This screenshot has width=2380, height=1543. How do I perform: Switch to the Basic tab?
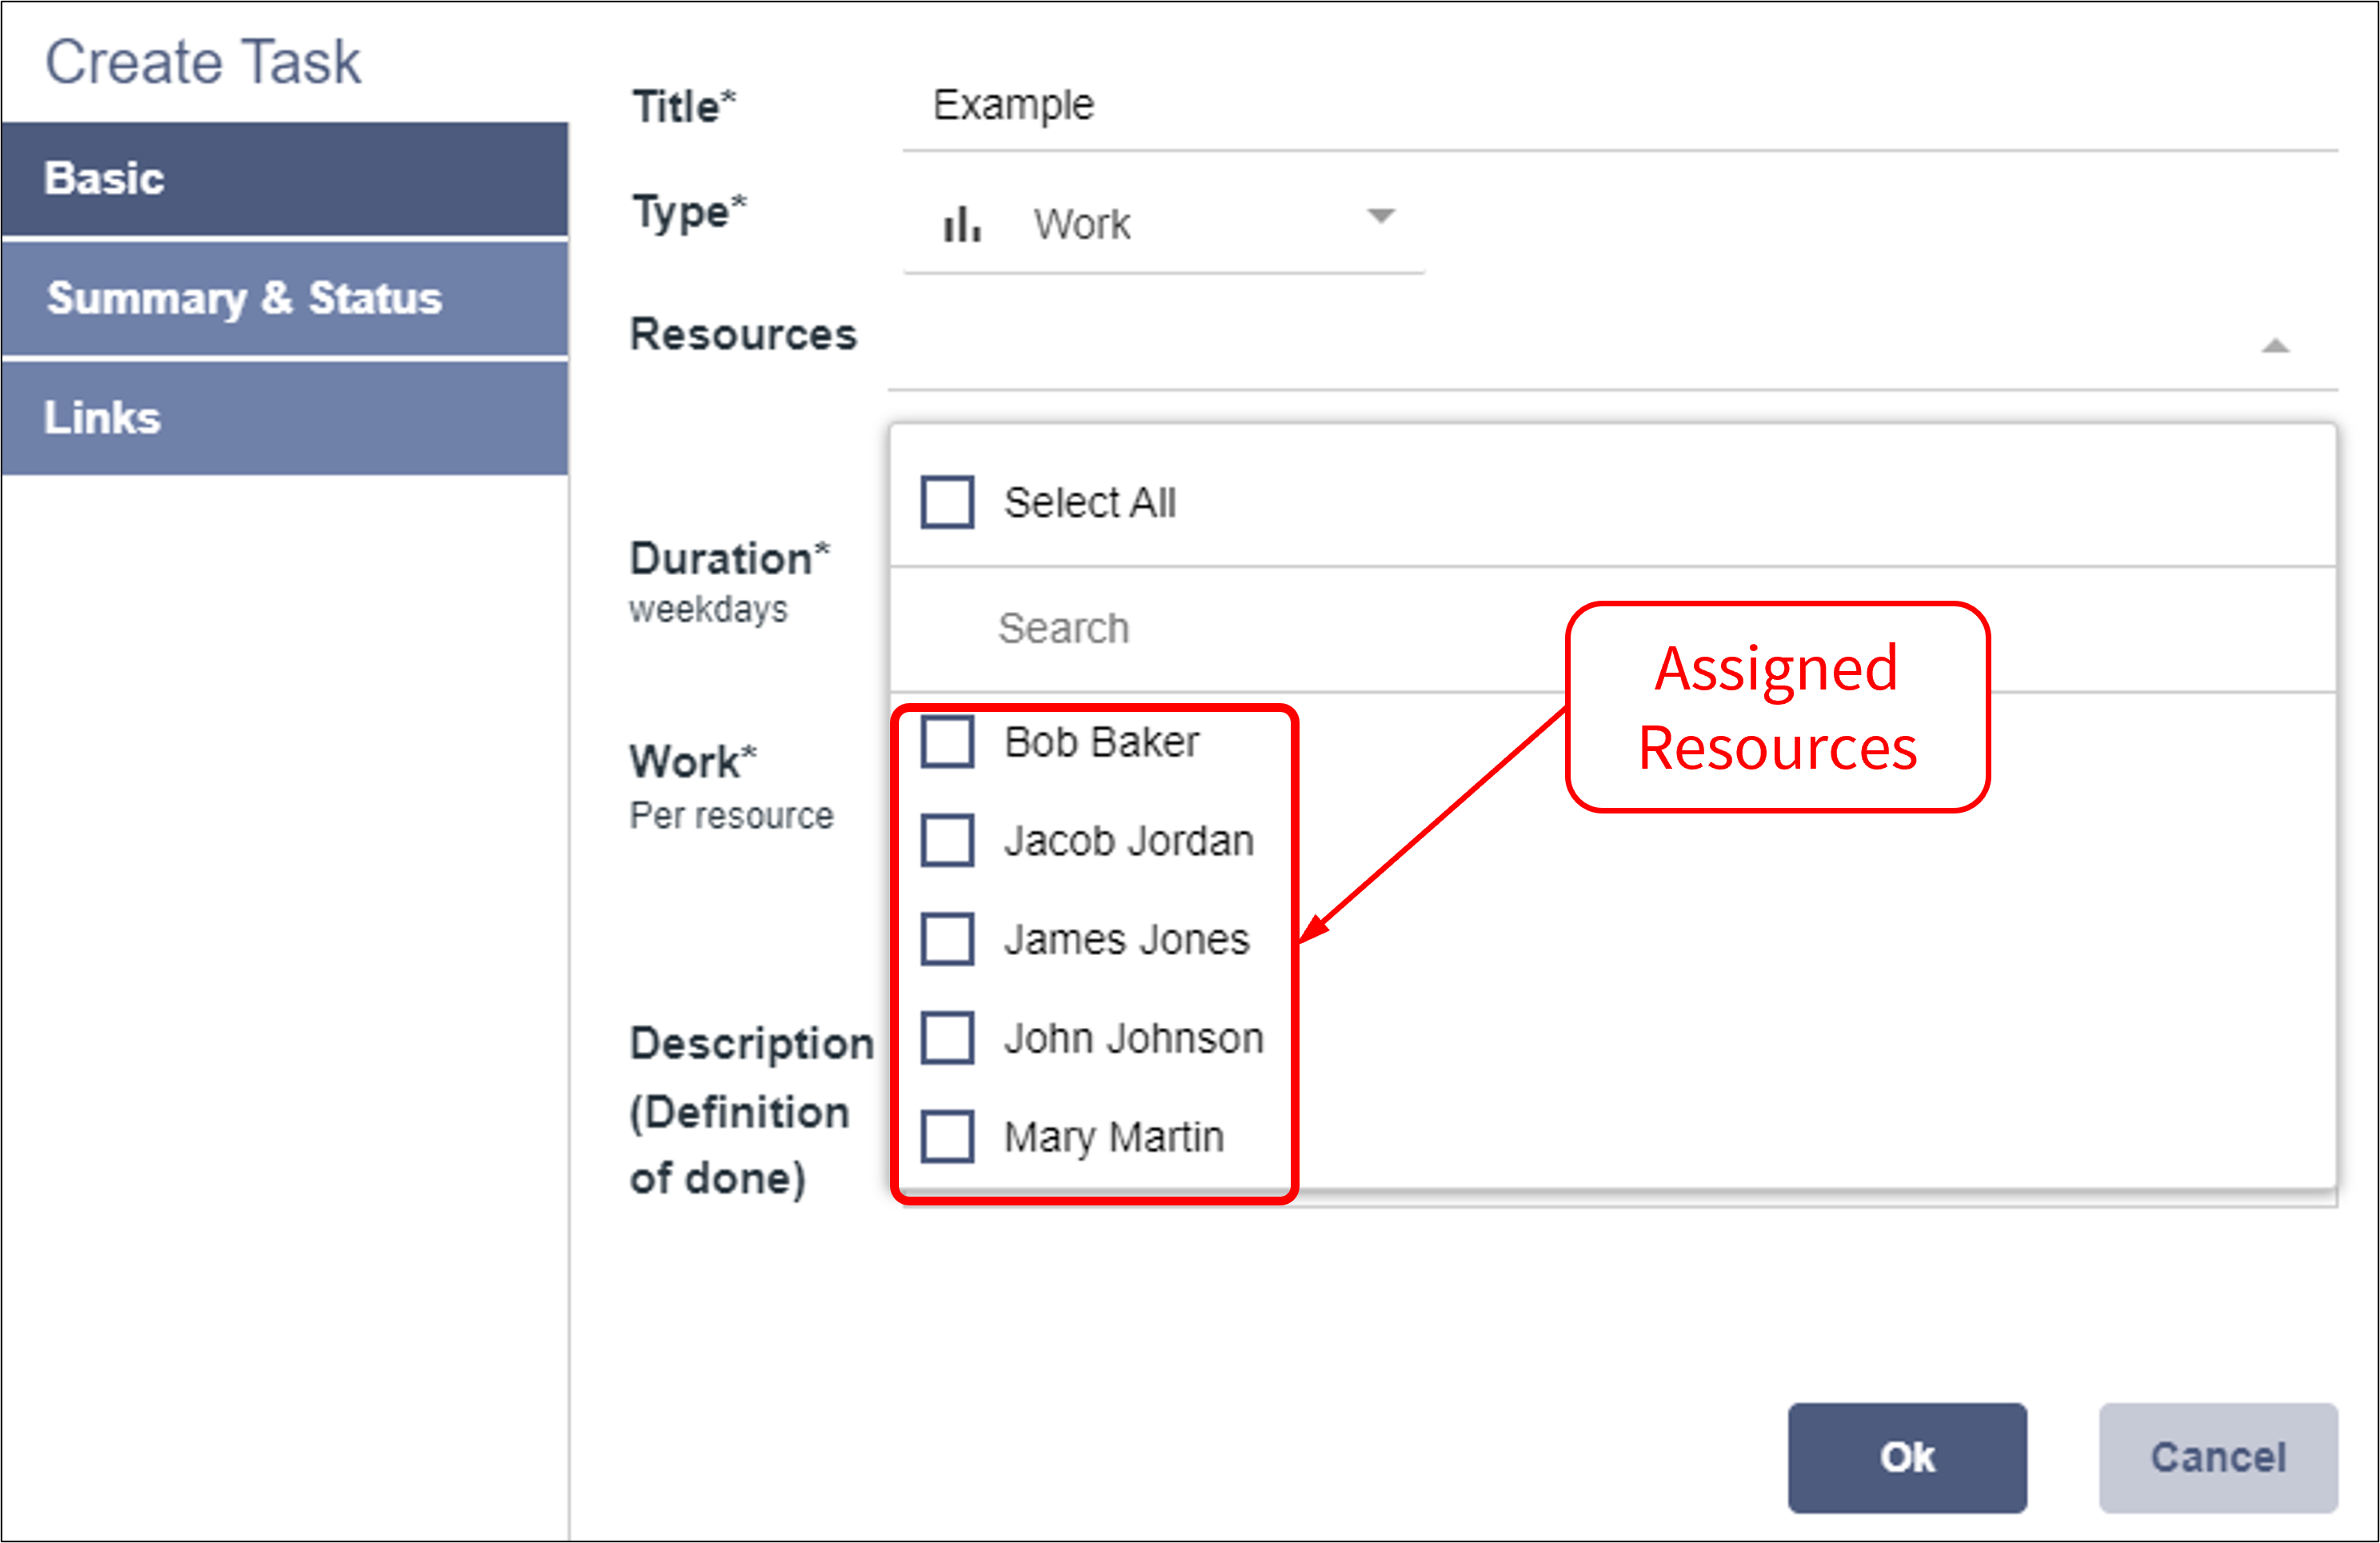tap(285, 179)
